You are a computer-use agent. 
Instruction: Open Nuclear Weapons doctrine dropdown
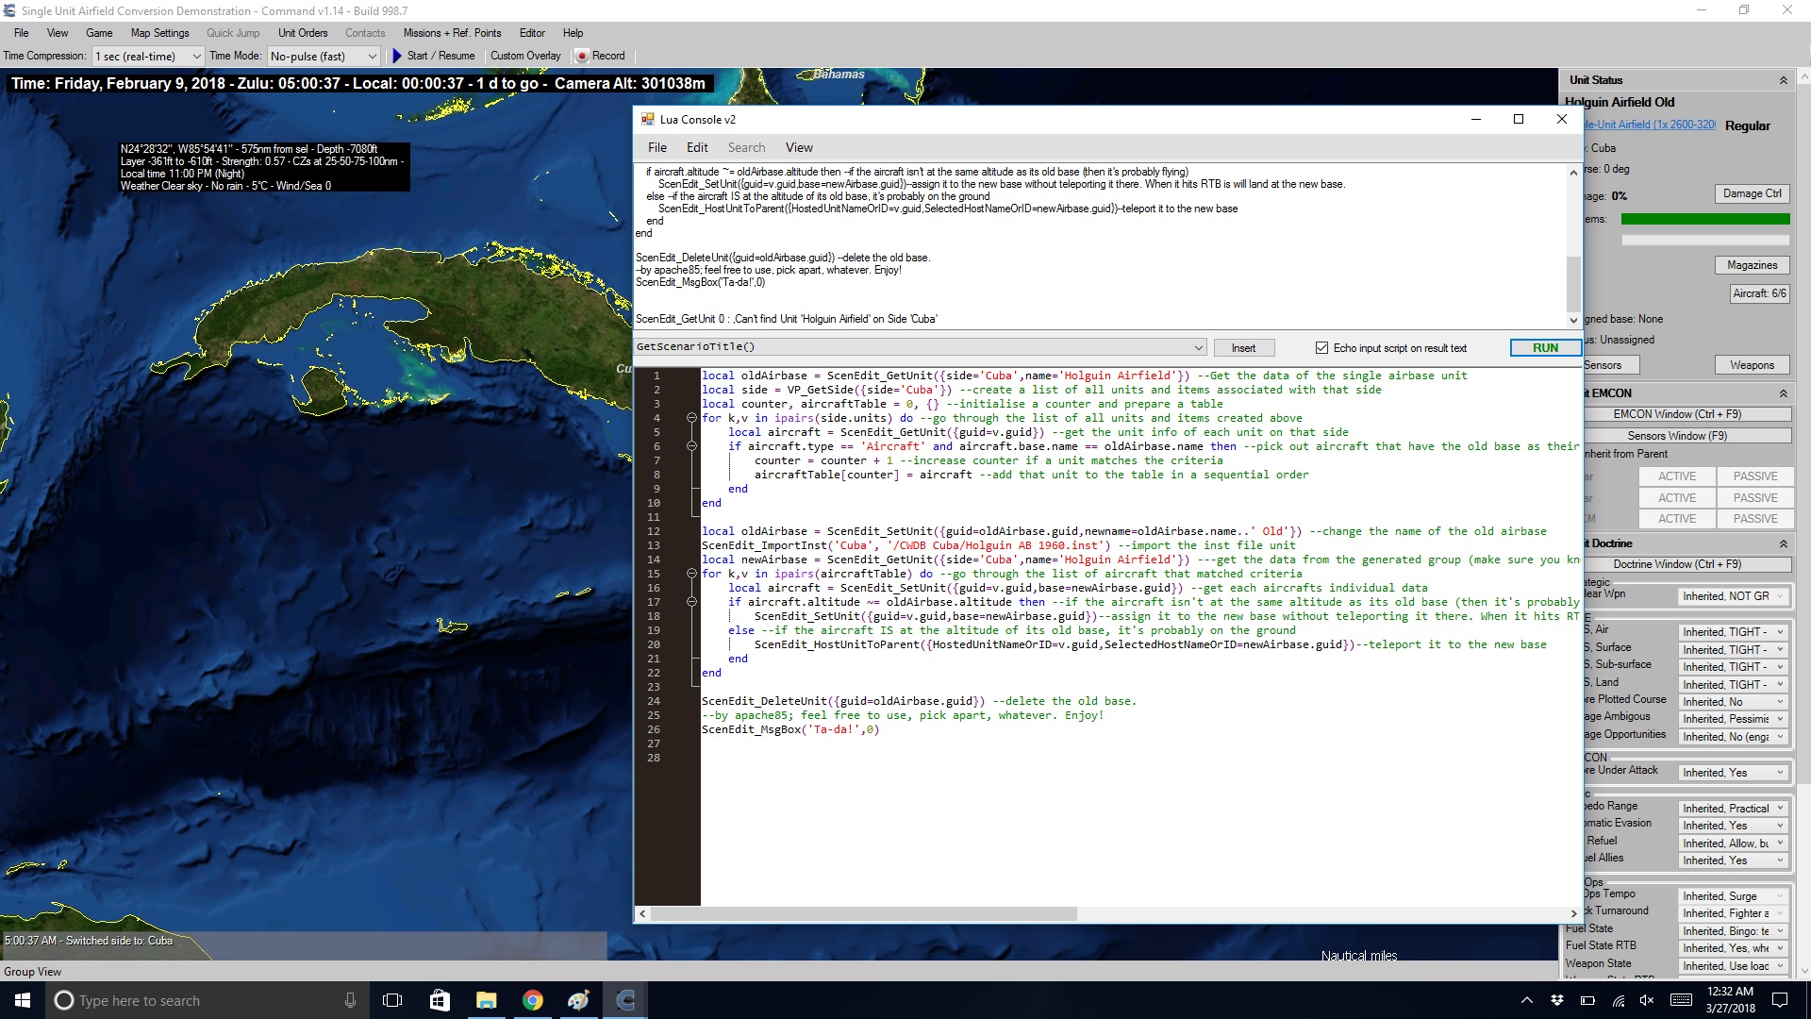pyautogui.click(x=1734, y=596)
